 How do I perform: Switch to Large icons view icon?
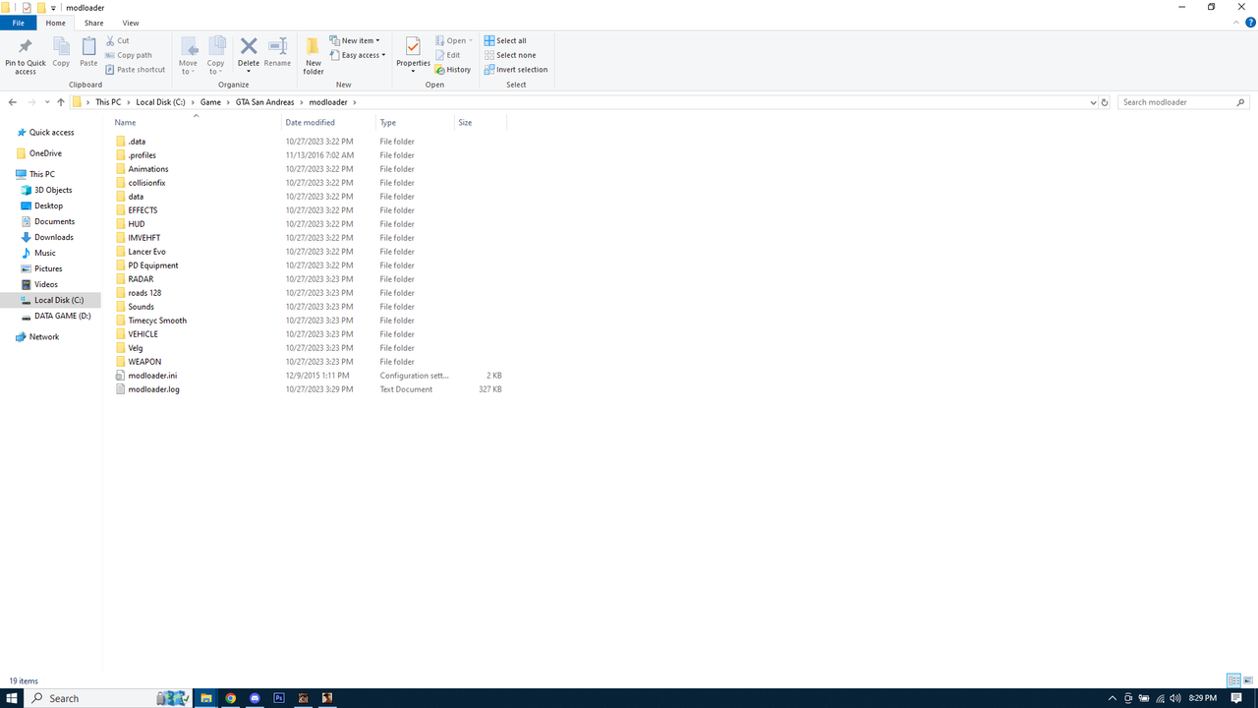pos(1248,680)
